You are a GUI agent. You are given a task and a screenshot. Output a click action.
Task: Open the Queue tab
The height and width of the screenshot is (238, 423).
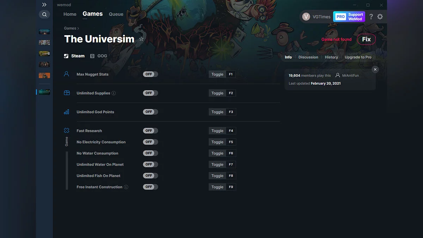pyautogui.click(x=116, y=14)
